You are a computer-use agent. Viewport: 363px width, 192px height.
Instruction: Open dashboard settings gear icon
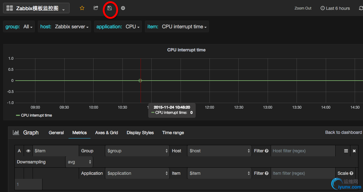(123, 8)
